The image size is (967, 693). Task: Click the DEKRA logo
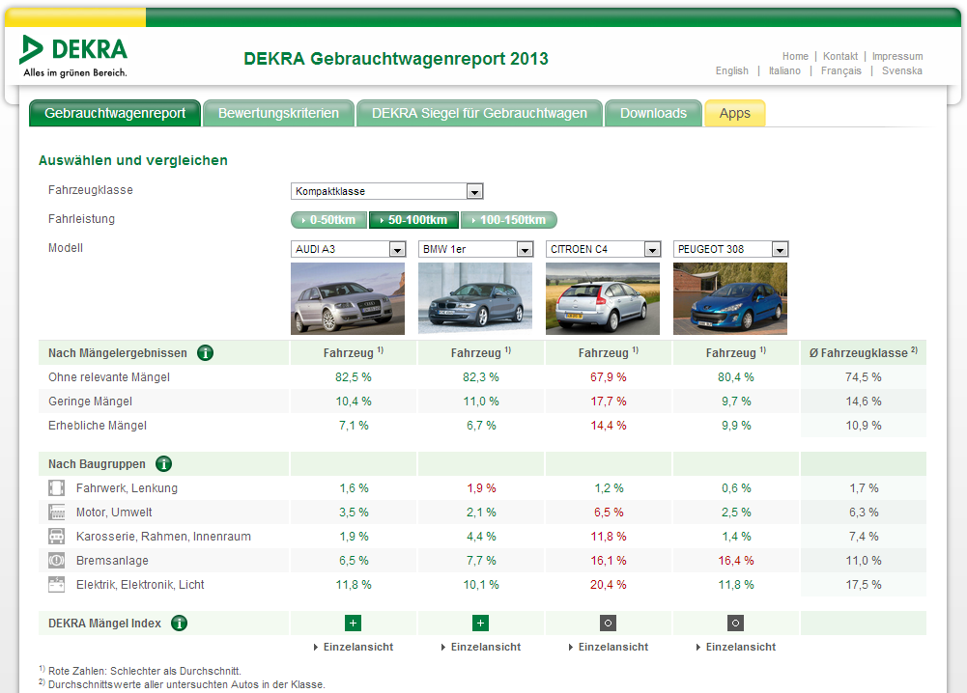(x=73, y=56)
